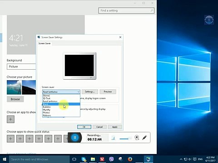Choose (None) from the screen saver list
The width and height of the screenshot is (218, 163).
click(61, 96)
